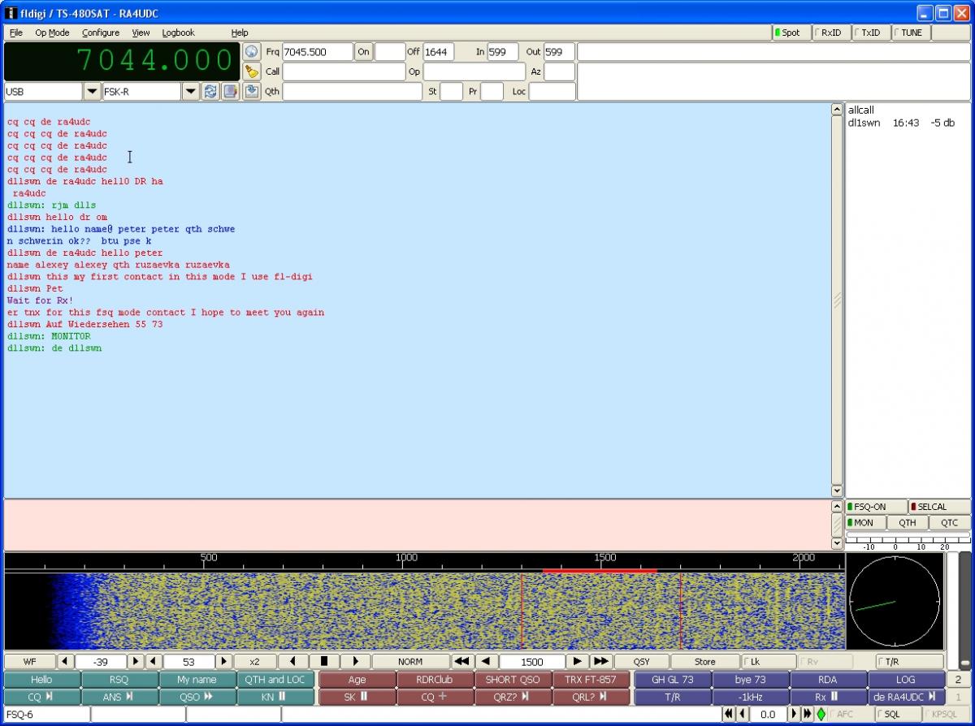Click the refresh icon beside FSK-R
Viewport: 975px width, 726px height.
210,91
